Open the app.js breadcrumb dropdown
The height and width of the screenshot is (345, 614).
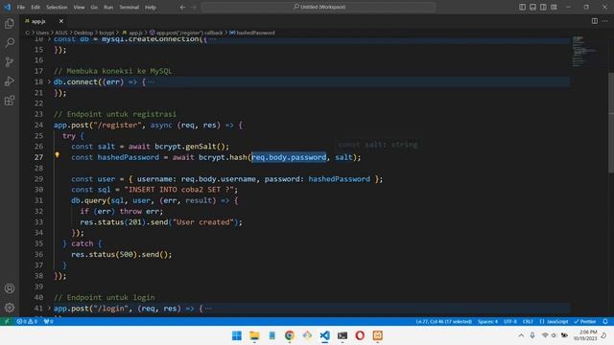pyautogui.click(x=132, y=33)
